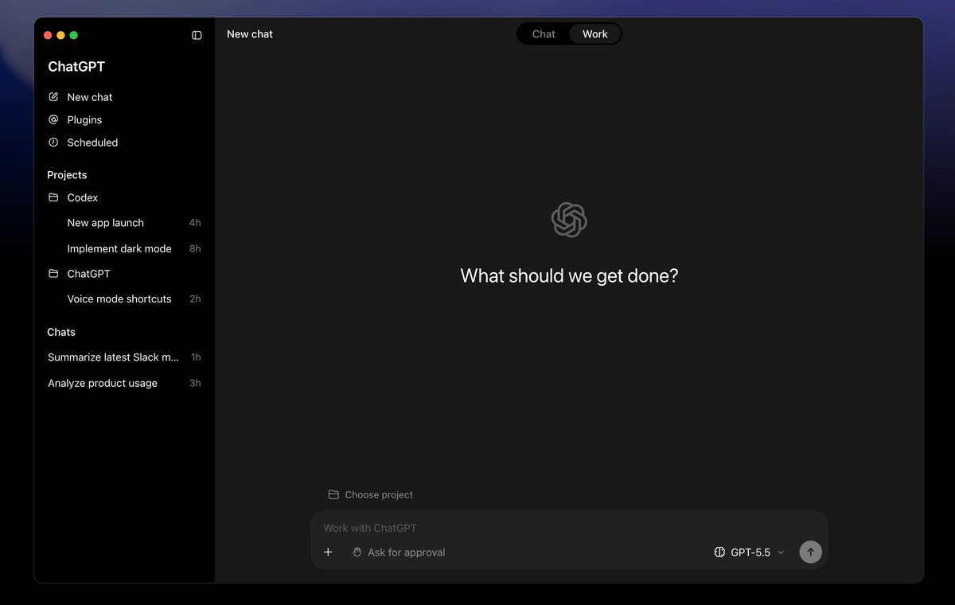Open the Ask for approval selector

pyautogui.click(x=398, y=552)
